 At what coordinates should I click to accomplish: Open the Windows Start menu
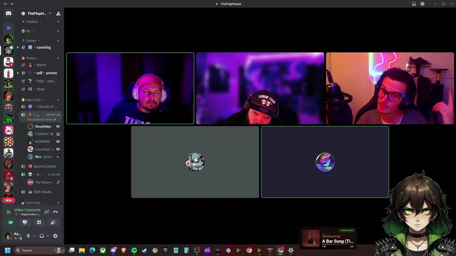coord(7,250)
